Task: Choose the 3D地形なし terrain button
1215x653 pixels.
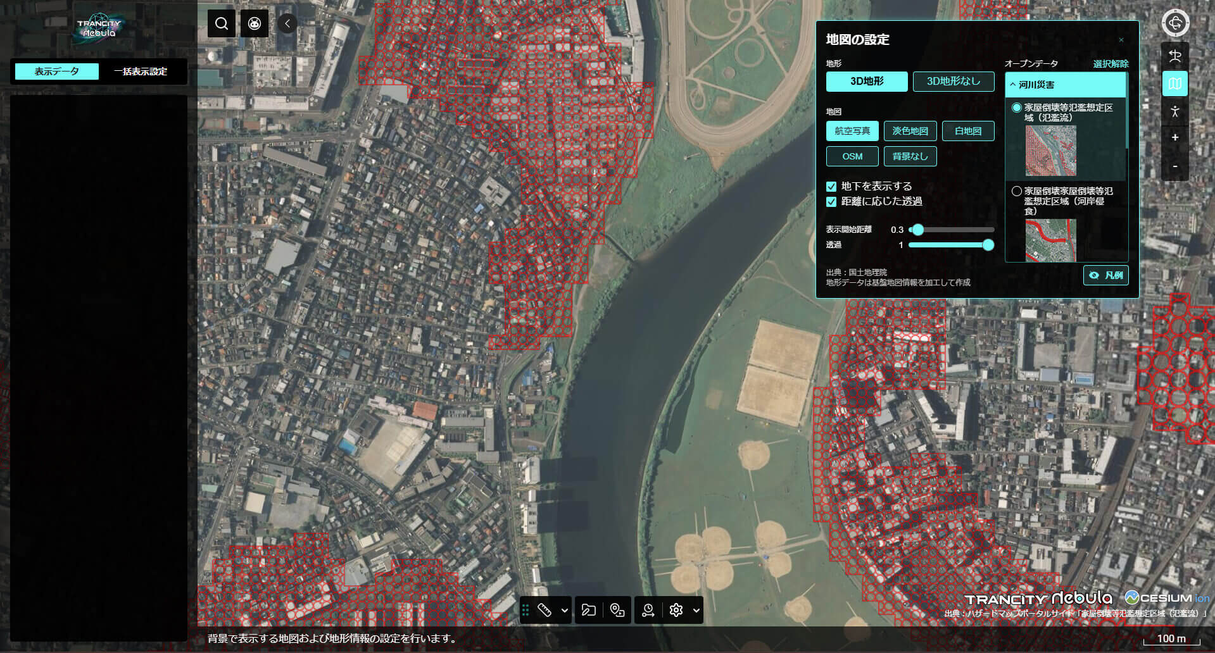Action: point(953,81)
